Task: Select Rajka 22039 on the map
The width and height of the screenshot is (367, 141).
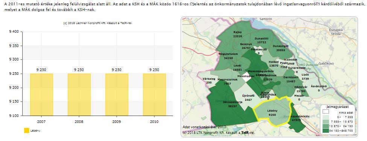Action: (x=238, y=35)
